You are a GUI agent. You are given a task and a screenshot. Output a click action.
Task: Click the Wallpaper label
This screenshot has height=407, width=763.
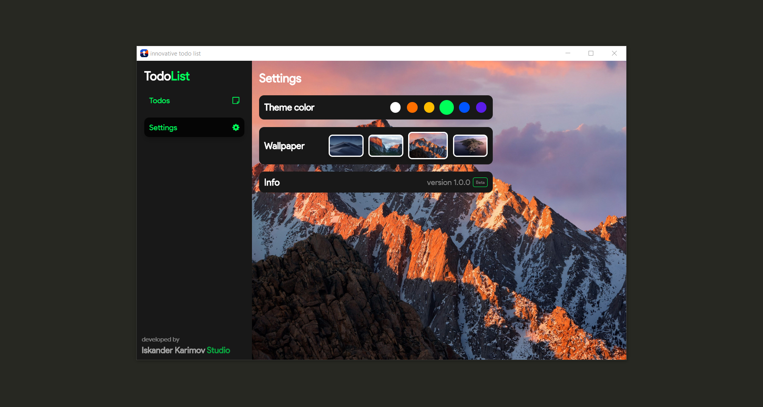(284, 146)
